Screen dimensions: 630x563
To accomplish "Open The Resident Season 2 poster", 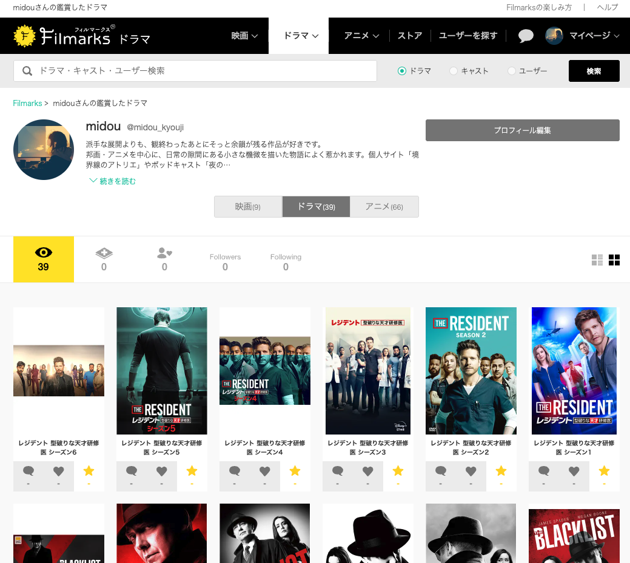I will tap(471, 371).
